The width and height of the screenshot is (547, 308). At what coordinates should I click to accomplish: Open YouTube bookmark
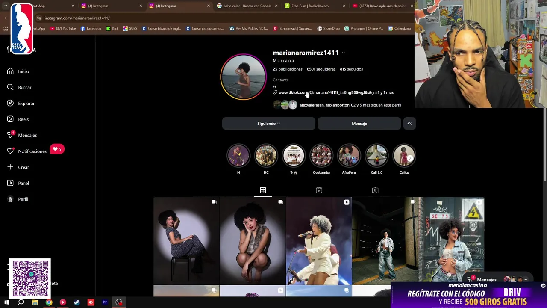(x=63, y=29)
